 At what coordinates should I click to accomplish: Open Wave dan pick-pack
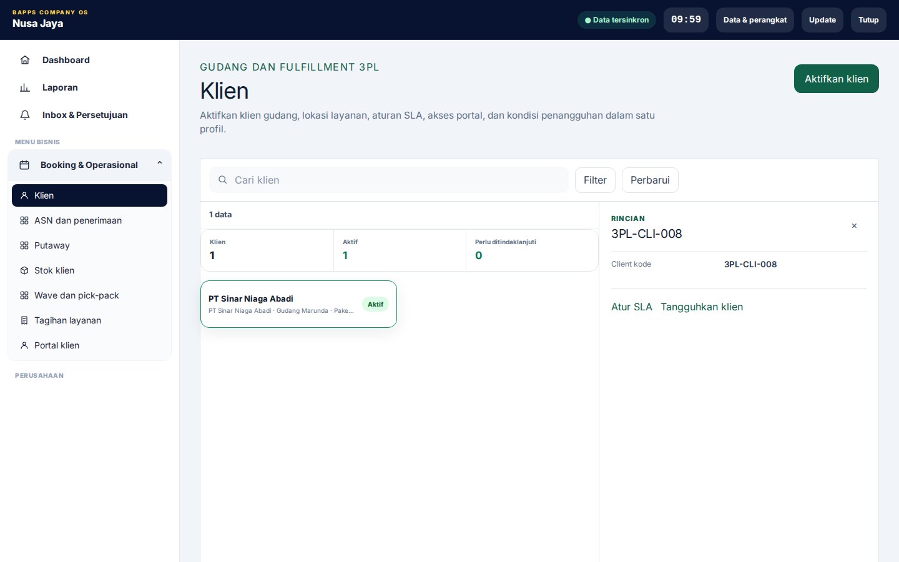click(x=89, y=295)
